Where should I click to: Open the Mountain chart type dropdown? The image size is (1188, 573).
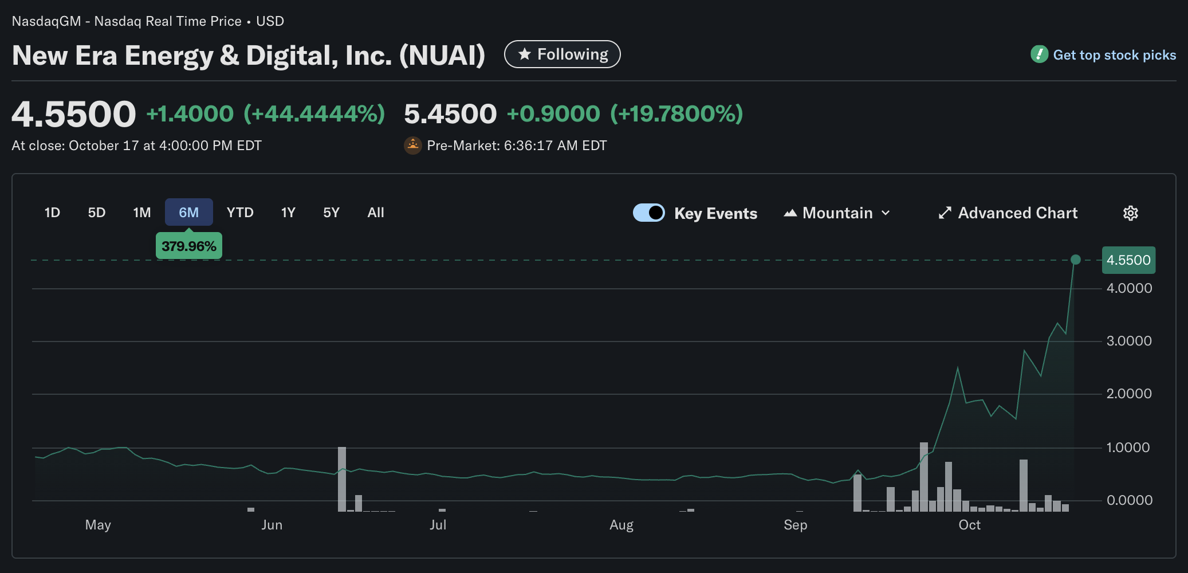pos(837,213)
